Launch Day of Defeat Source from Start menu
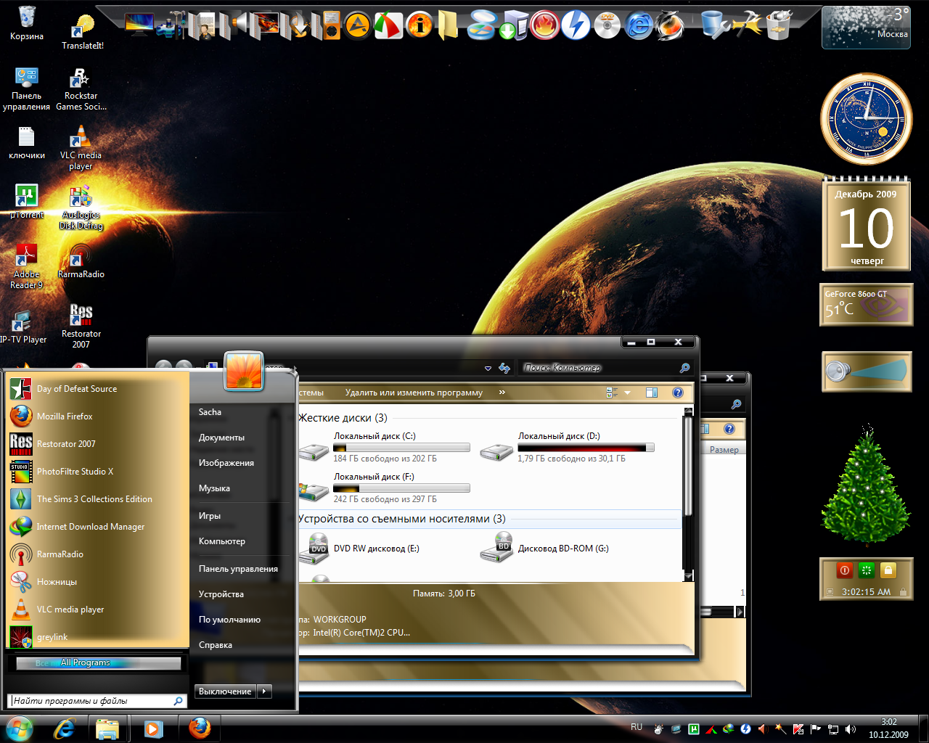This screenshot has width=929, height=743. (x=98, y=389)
